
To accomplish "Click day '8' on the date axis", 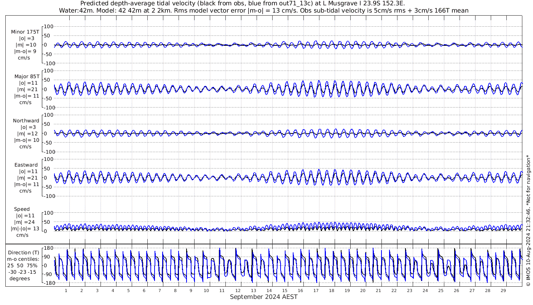I will coord(175,291).
